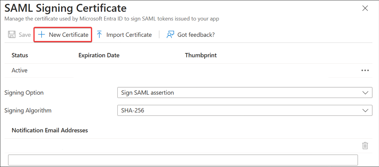Click the Import Certificate upload arrow icon
This screenshot has height=167, width=379.
(100, 35)
